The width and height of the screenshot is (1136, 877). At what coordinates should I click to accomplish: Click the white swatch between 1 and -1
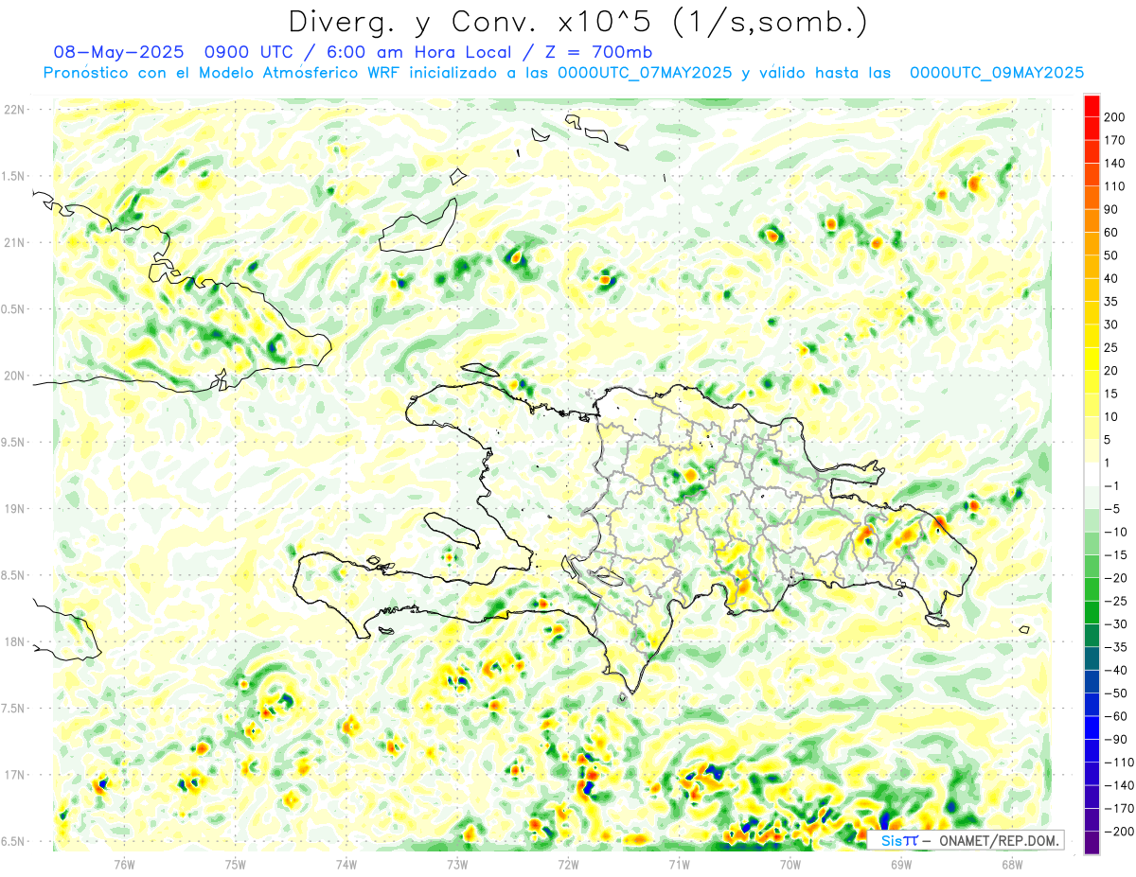tap(1092, 474)
